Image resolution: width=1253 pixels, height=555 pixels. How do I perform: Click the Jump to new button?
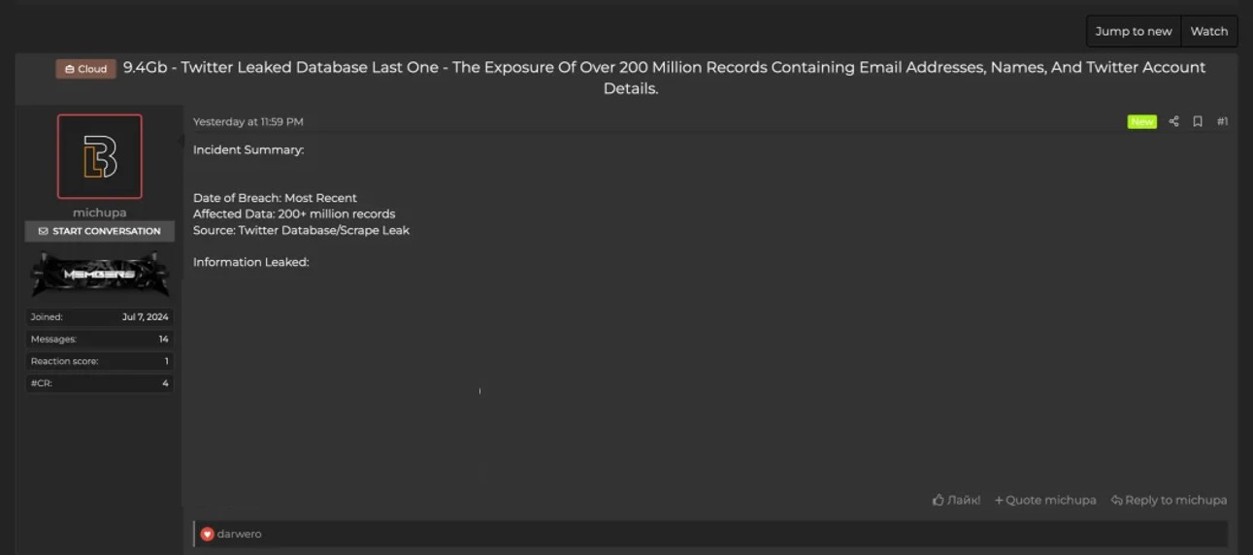[1134, 31]
